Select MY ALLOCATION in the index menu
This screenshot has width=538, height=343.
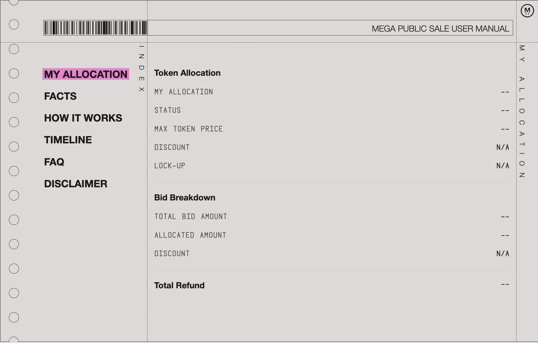(x=86, y=74)
